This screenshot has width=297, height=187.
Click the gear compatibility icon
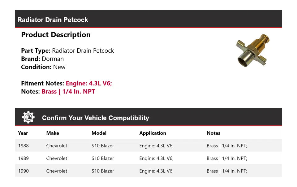(x=28, y=118)
